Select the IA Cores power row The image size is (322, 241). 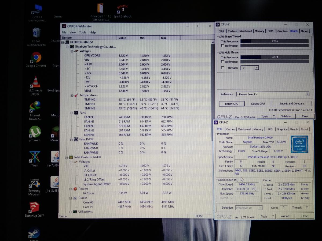[136, 193]
